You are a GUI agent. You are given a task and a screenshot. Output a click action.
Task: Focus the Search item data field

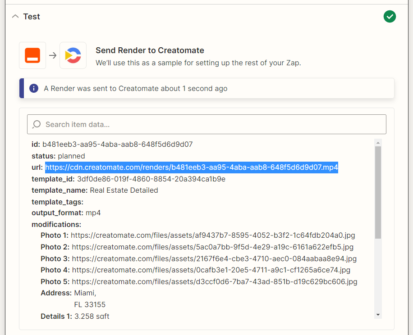[206, 124]
